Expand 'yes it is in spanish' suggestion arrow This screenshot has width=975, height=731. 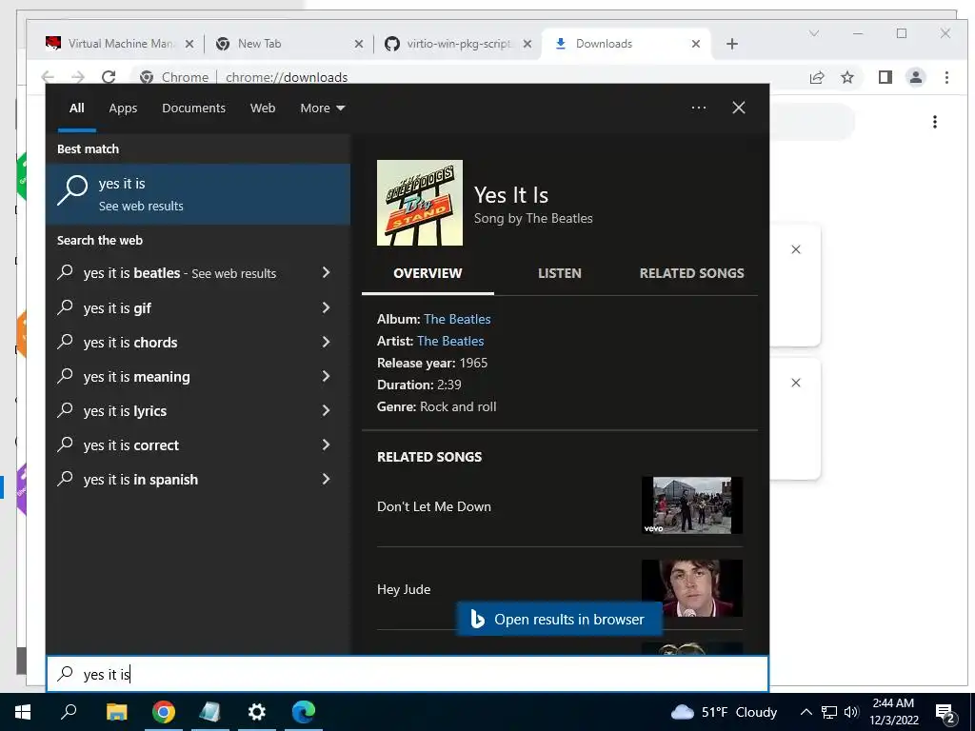(x=326, y=479)
